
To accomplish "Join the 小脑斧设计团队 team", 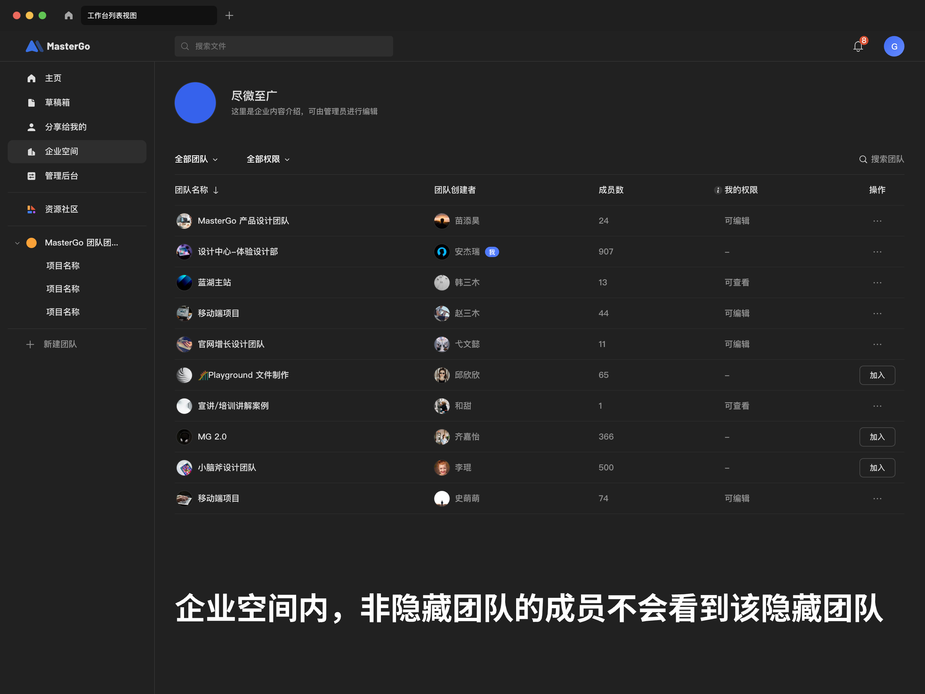I will tap(877, 468).
